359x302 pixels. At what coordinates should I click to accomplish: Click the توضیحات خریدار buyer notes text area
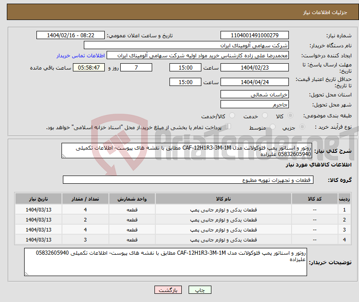[x=165, y=262]
